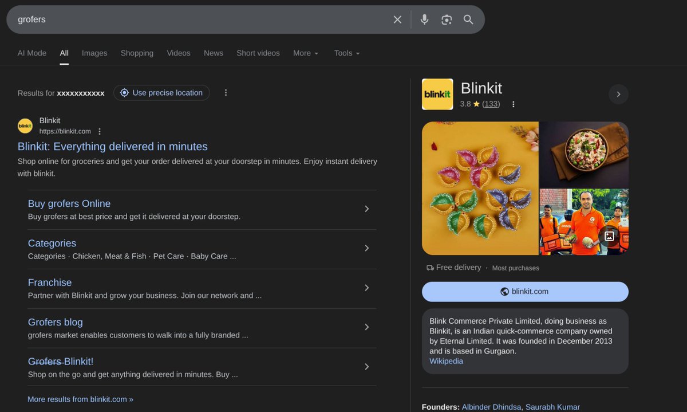Open the food bowl photo
This screenshot has height=412, width=687.
(x=584, y=155)
